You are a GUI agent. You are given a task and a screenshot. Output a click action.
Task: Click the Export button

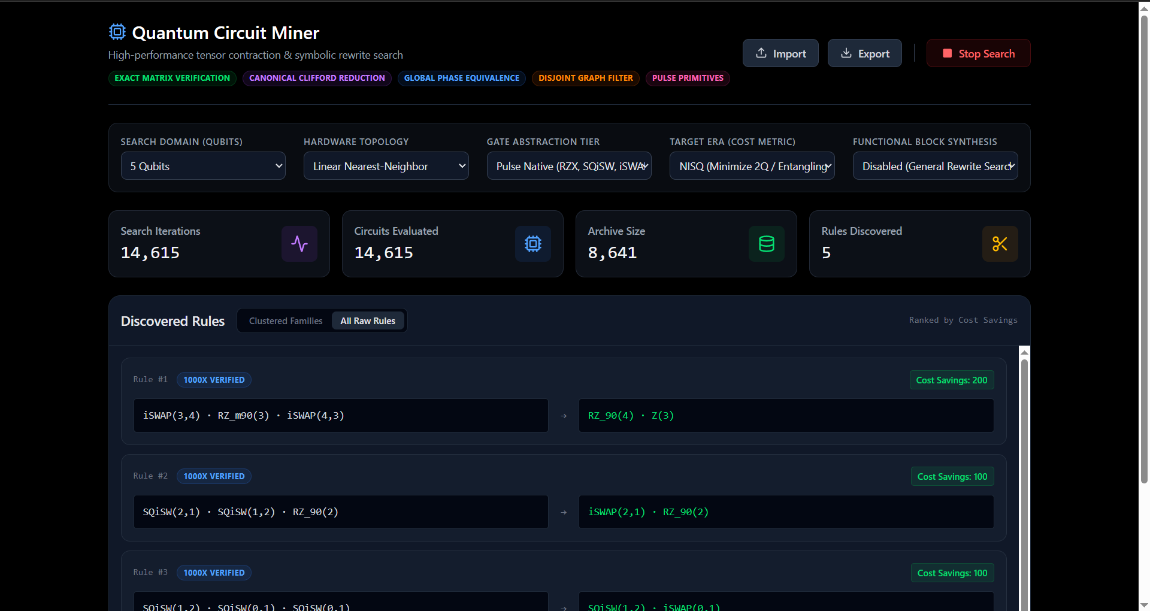865,53
